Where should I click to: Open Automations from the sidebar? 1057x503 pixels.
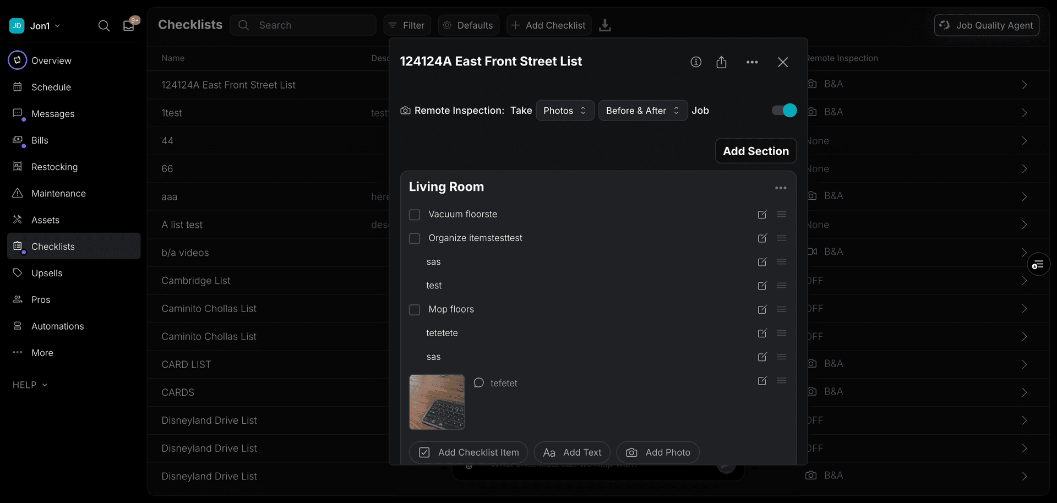click(57, 326)
